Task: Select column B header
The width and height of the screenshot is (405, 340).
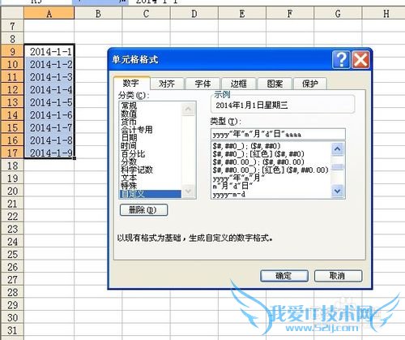Action: pos(98,13)
